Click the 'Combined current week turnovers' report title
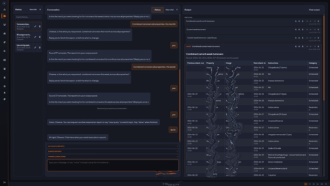Screen dimensions: 330x186 click(205, 54)
